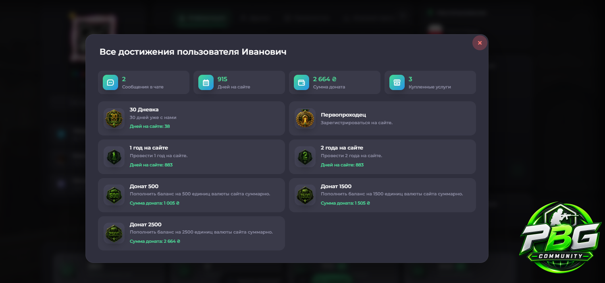Select the Донат 1500 badge icon
The width and height of the screenshot is (605, 283).
[x=305, y=195]
